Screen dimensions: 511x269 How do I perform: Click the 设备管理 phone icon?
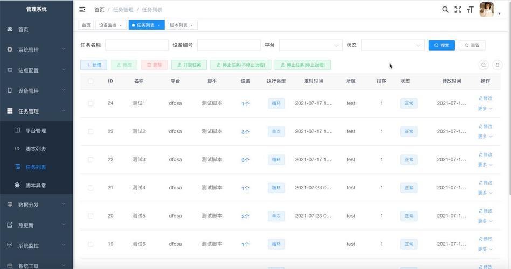10,90
